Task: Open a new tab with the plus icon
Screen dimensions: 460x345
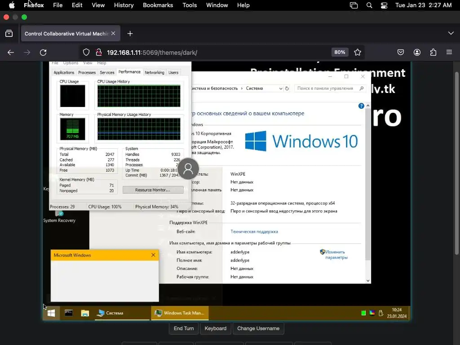Action: click(x=130, y=34)
